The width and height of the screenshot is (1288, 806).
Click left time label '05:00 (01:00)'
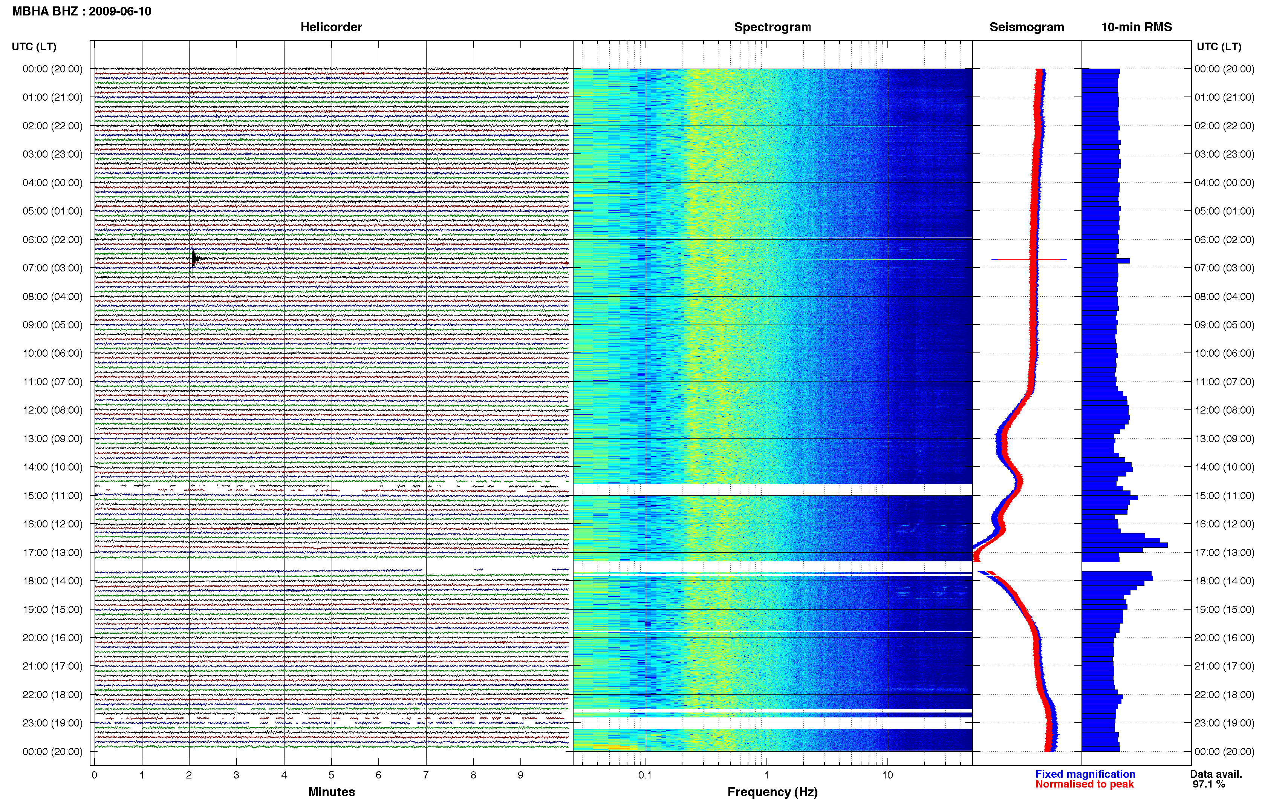52,211
